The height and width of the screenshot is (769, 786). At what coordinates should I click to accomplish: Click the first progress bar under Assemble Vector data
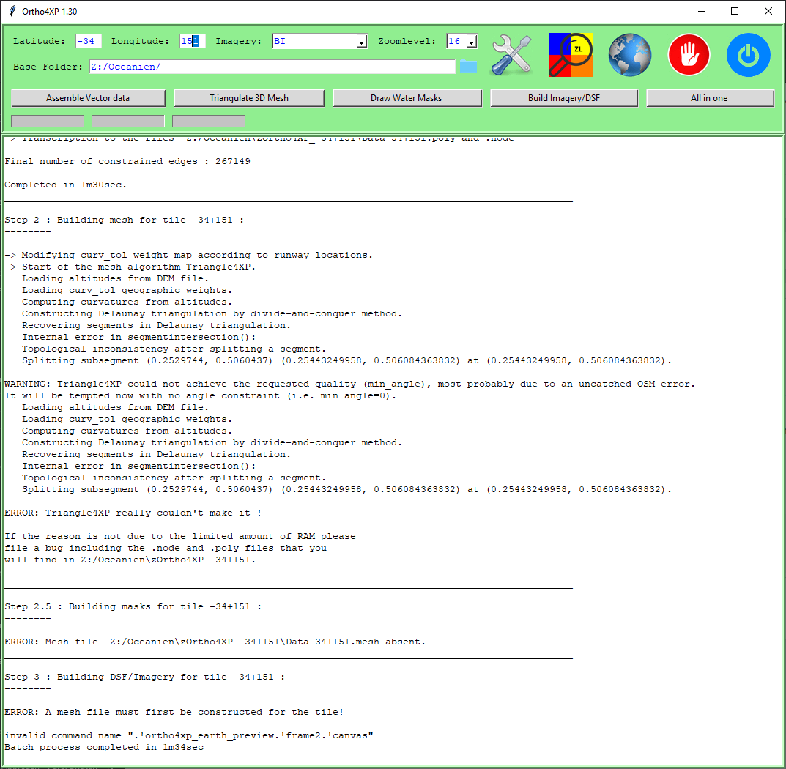coord(48,121)
